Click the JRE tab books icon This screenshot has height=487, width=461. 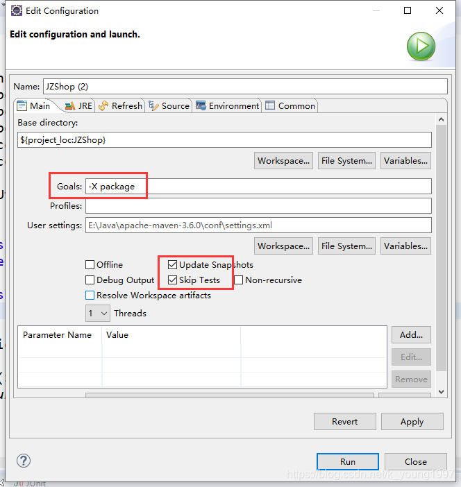pyautogui.click(x=70, y=106)
